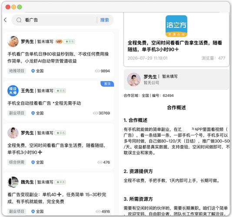Open 罗先生's avatar in the 日挣80 listing
The width and height of the screenshot is (232, 217).
click(13, 42)
